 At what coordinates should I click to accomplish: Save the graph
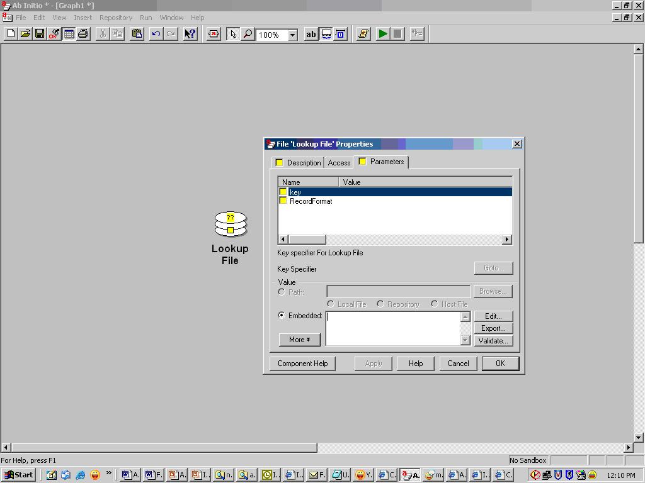click(38, 34)
